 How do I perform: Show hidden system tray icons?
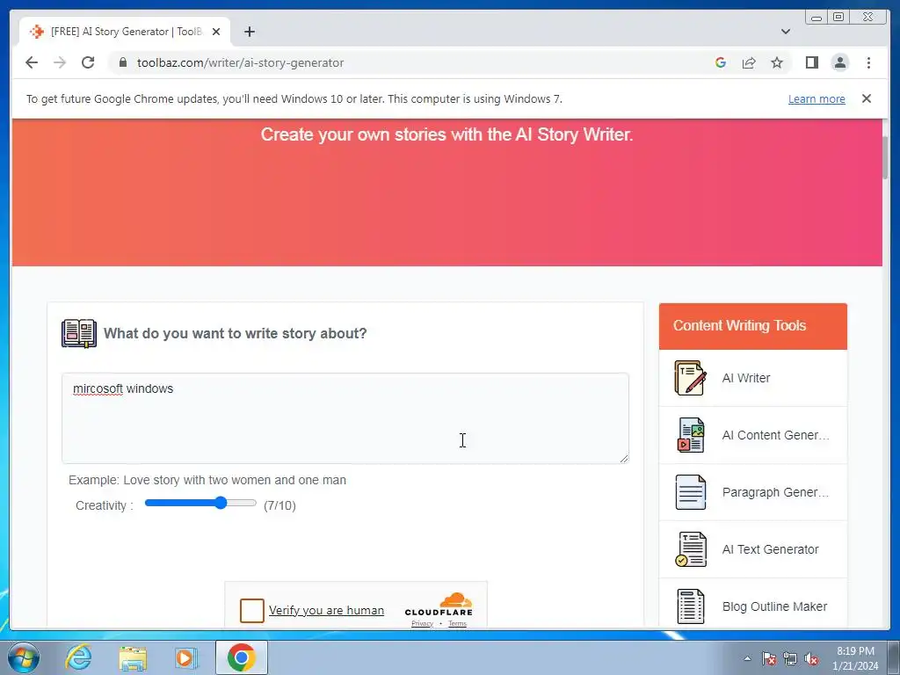(x=747, y=658)
